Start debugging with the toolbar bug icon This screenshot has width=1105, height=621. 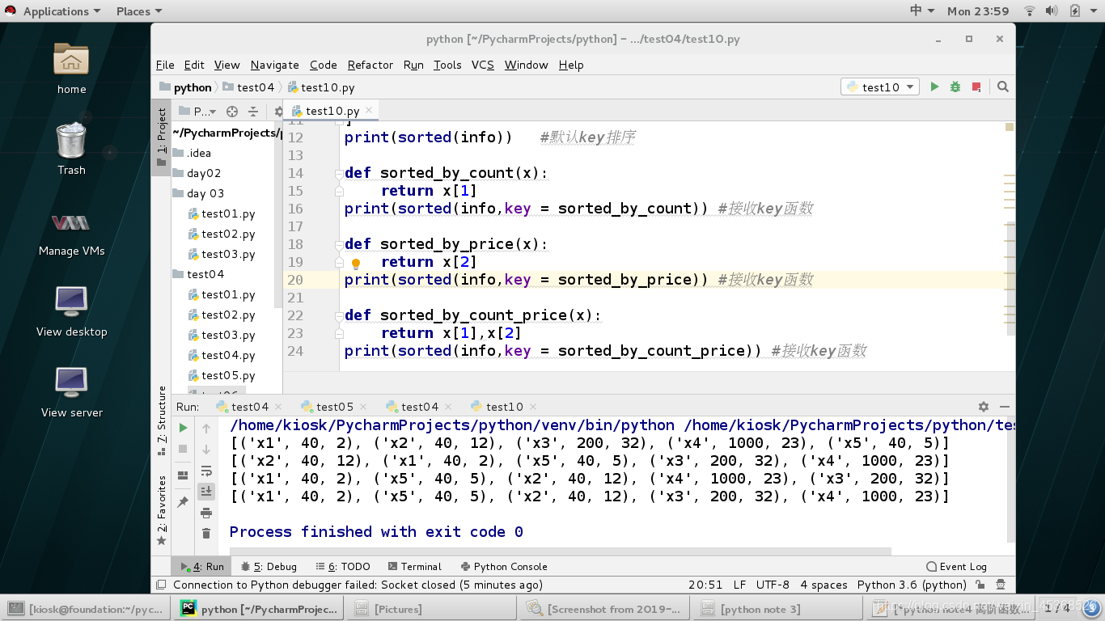pos(955,87)
